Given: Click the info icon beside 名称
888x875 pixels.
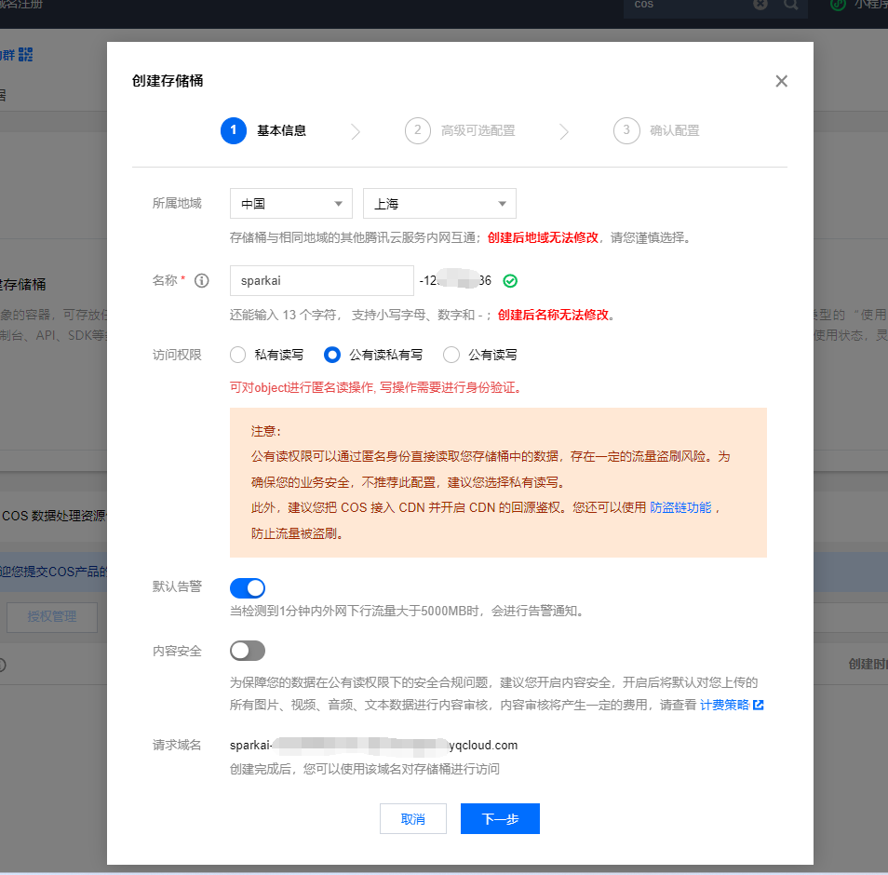Looking at the screenshot, I should [x=201, y=280].
